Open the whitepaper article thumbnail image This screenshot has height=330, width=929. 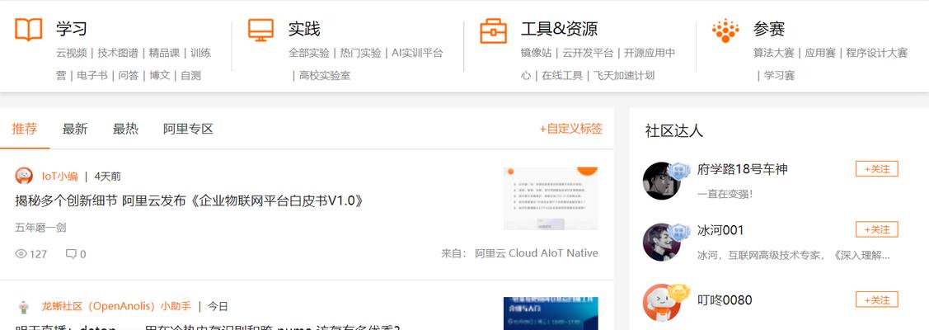551,199
